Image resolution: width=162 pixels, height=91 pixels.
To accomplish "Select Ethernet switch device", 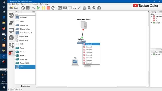I will [x=25, y=29].
